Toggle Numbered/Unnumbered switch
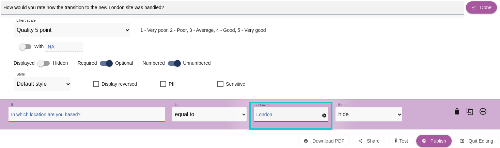 coord(174,63)
